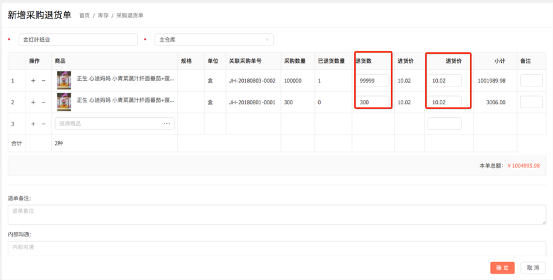Click purchase quantity 100000
The height and width of the screenshot is (280, 553).
point(293,81)
